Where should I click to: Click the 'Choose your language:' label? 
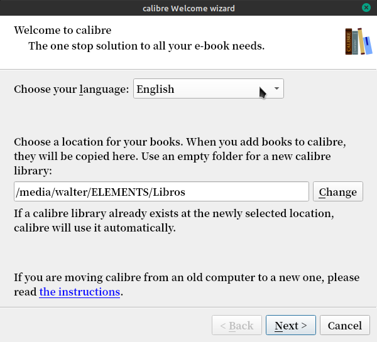click(x=72, y=89)
